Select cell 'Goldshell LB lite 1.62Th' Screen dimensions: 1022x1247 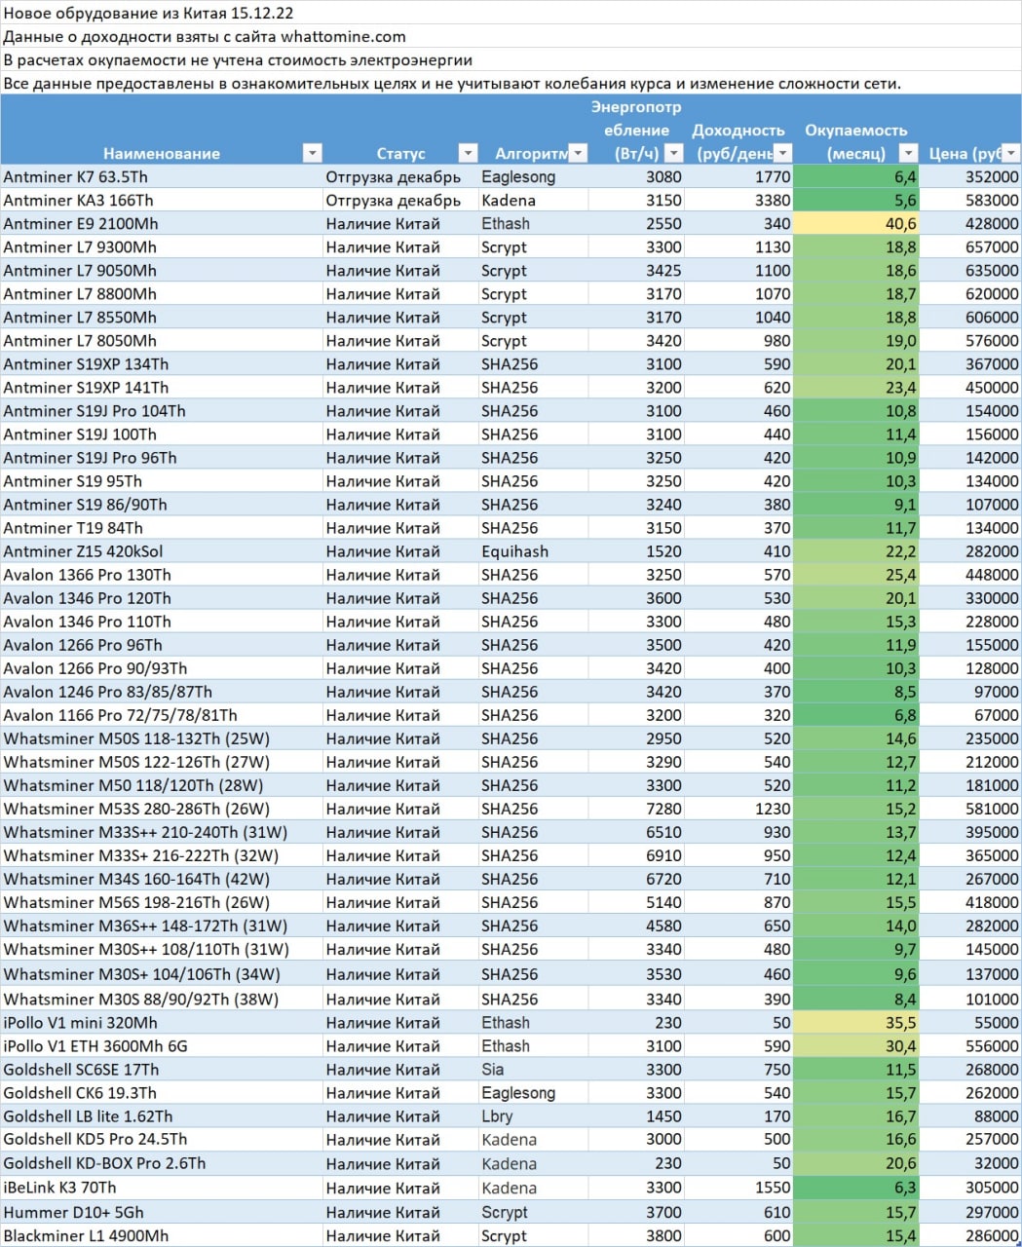tap(162, 1115)
